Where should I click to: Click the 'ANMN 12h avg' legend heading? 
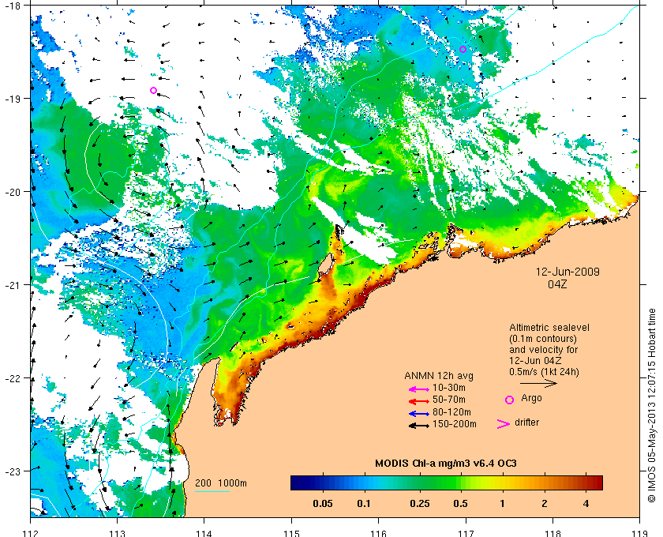[x=439, y=376]
